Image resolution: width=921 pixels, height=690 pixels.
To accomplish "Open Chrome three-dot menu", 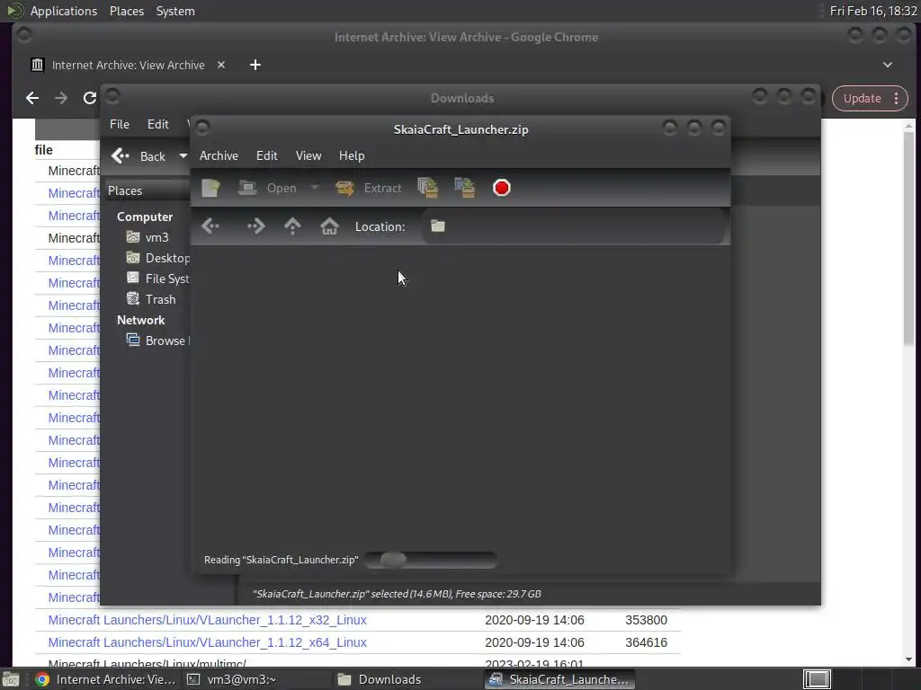I will [896, 99].
